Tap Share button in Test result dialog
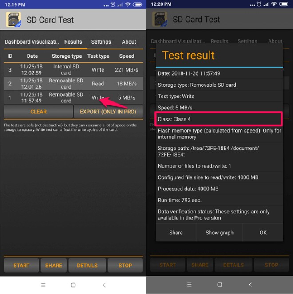 [x=176, y=233]
